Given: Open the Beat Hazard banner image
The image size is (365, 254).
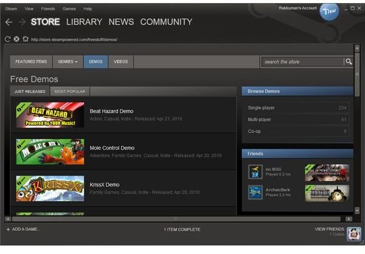Looking at the screenshot, I should (x=50, y=115).
